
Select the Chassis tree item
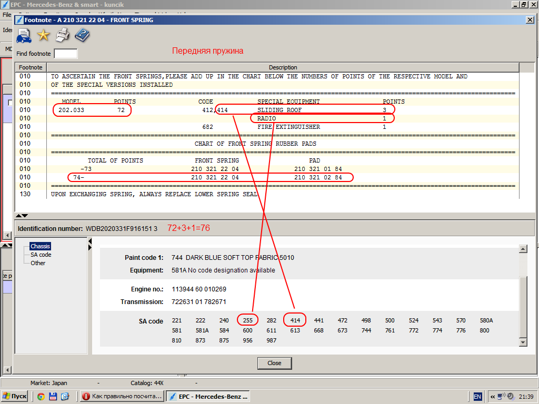[40, 246]
